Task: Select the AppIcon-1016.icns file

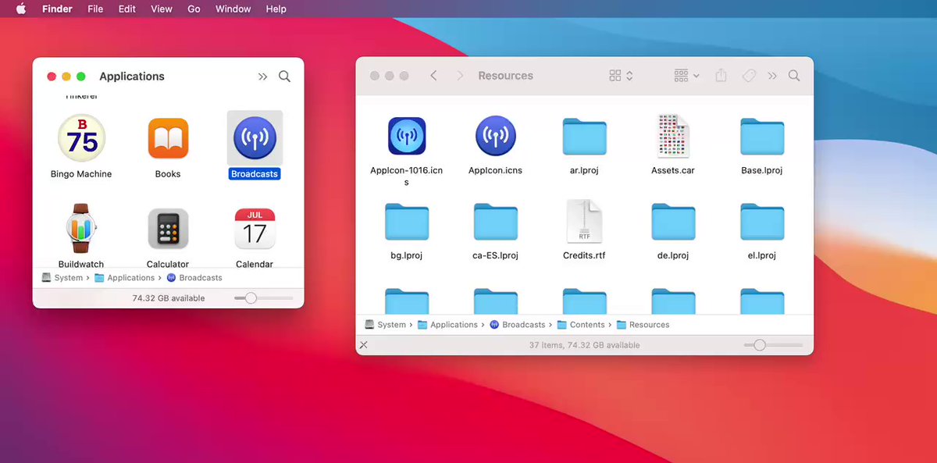Action: pyautogui.click(x=407, y=136)
